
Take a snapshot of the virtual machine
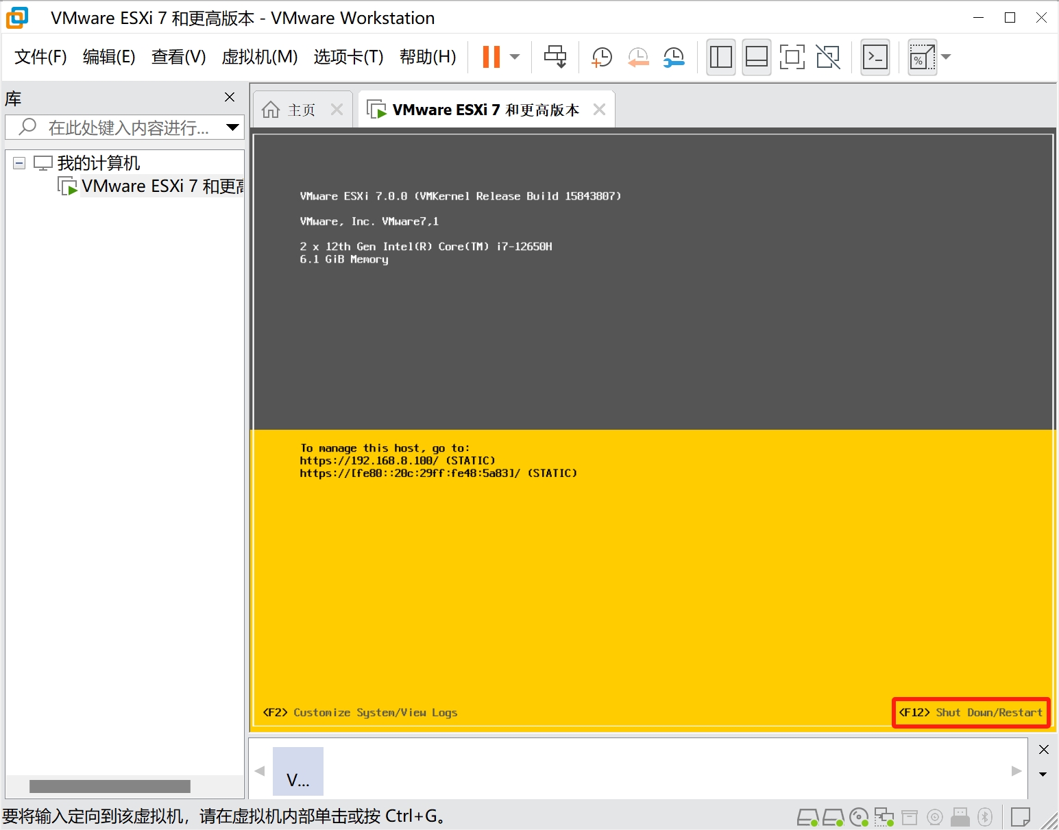[x=601, y=57]
